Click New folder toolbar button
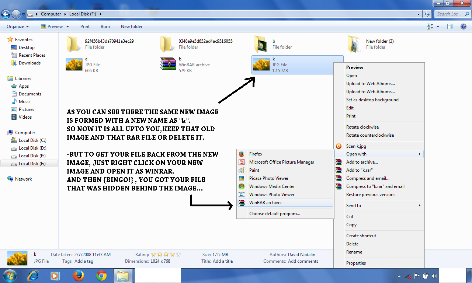 tap(132, 27)
